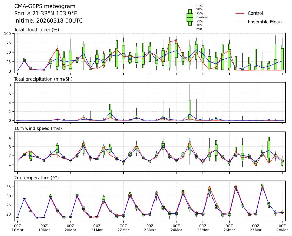Click the 'max' label in boxplot legend
292x236 pixels.
[x=199, y=5]
